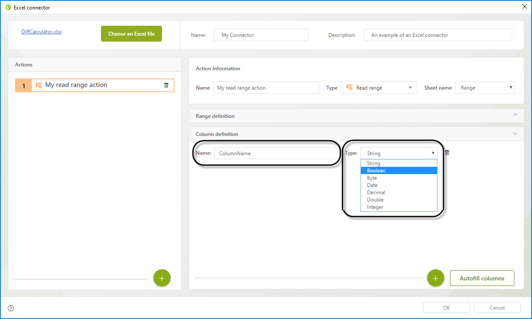The image size is (532, 319).
Task: Delete the ColumnName column definition row
Action: tap(447, 153)
